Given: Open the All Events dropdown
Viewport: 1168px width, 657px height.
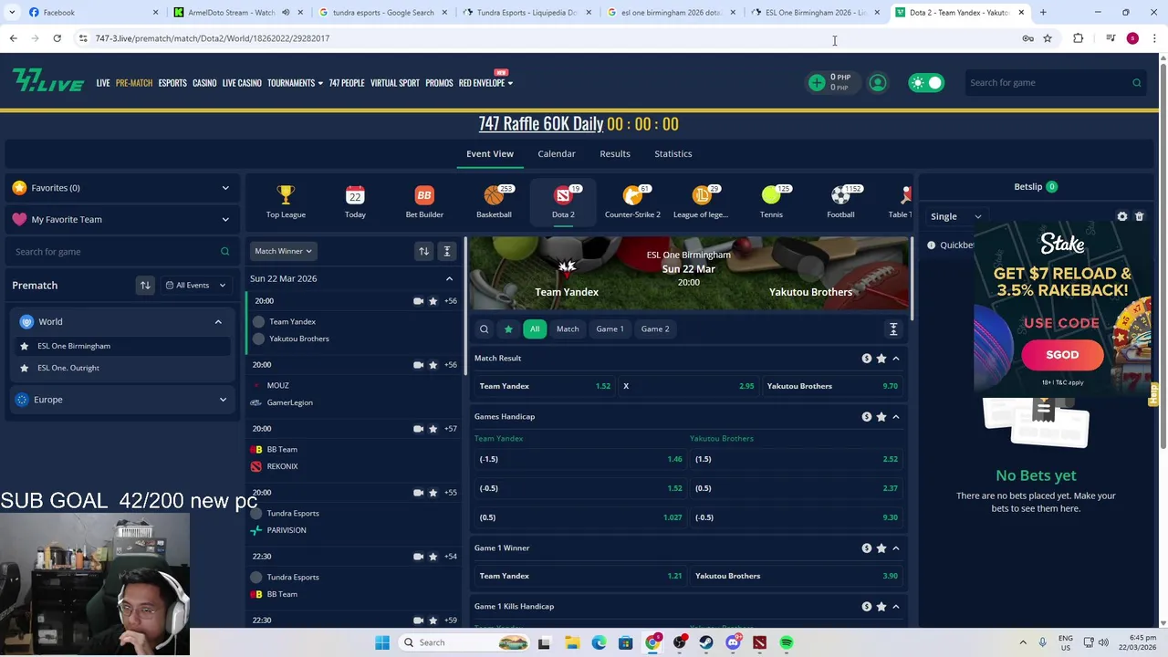Looking at the screenshot, I should [195, 285].
